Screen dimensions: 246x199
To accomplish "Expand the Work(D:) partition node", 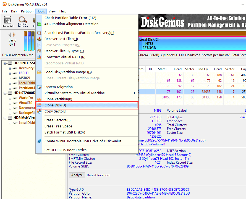I will (10, 98).
